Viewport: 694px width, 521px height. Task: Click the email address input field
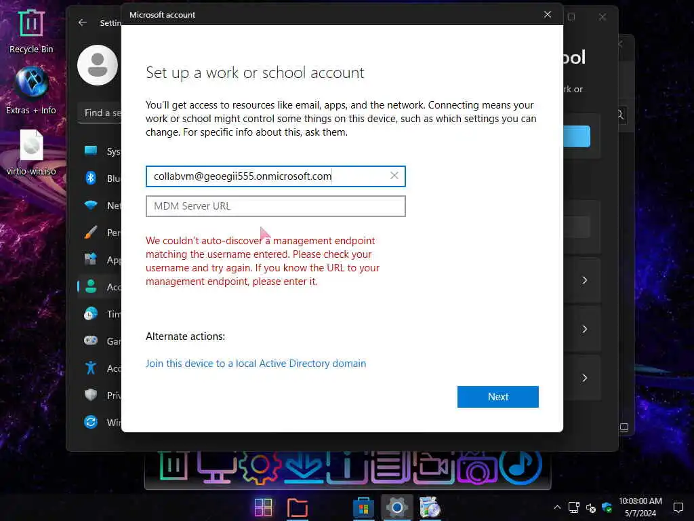[x=276, y=176]
